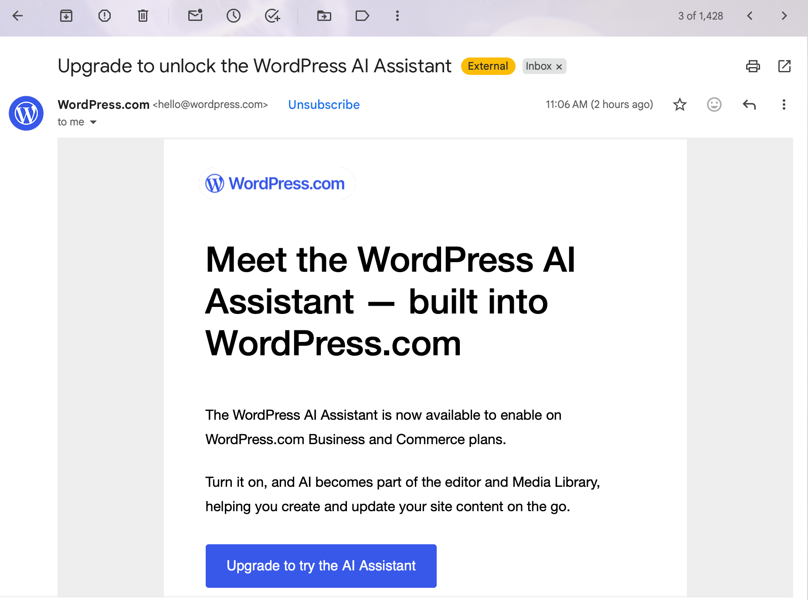Click the Unsubscribe link
Image resolution: width=808 pixels, height=600 pixels.
click(324, 104)
